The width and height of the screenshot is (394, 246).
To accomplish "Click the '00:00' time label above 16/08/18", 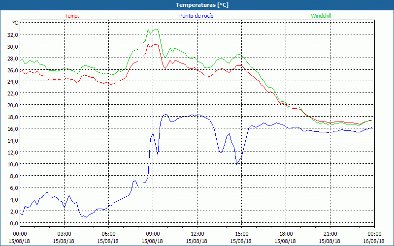I will (374, 234).
